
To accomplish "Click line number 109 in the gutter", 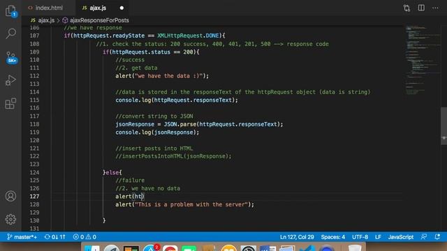I will coord(34,52).
